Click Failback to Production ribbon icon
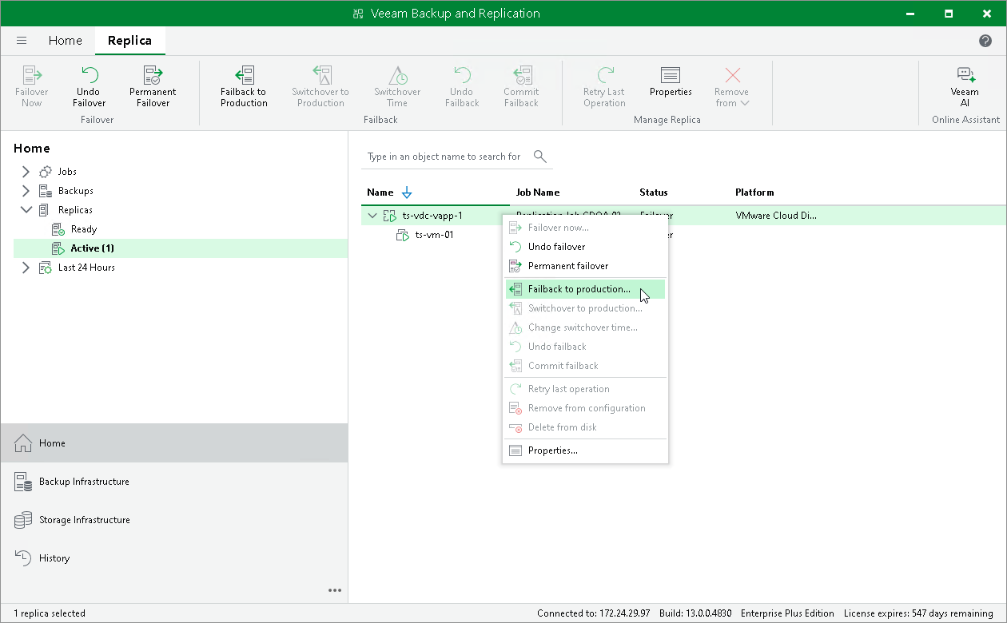 (x=244, y=86)
